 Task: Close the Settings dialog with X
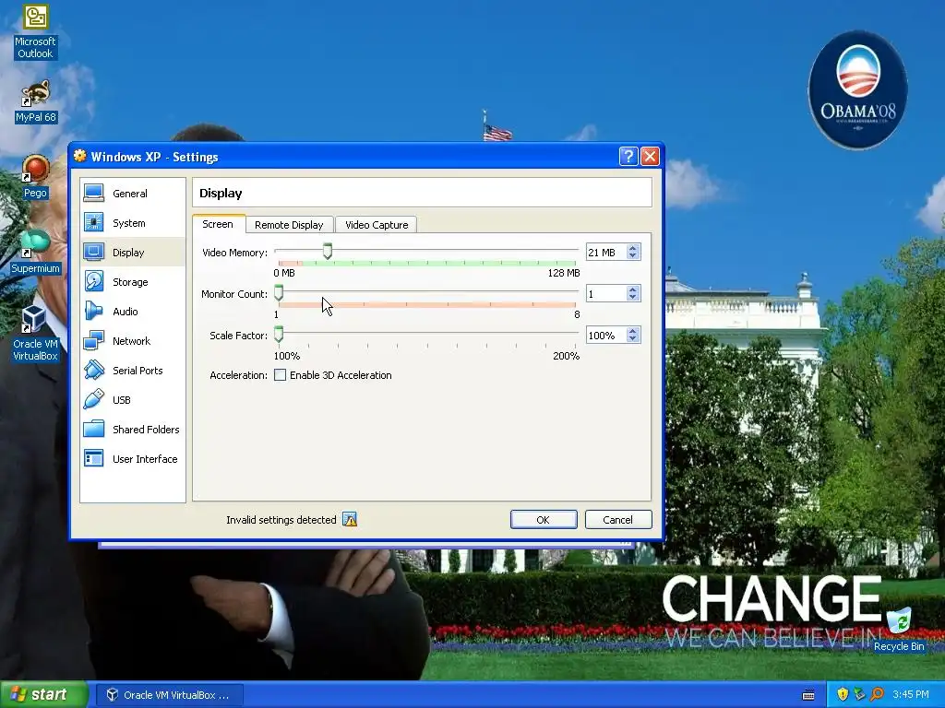pyautogui.click(x=650, y=157)
